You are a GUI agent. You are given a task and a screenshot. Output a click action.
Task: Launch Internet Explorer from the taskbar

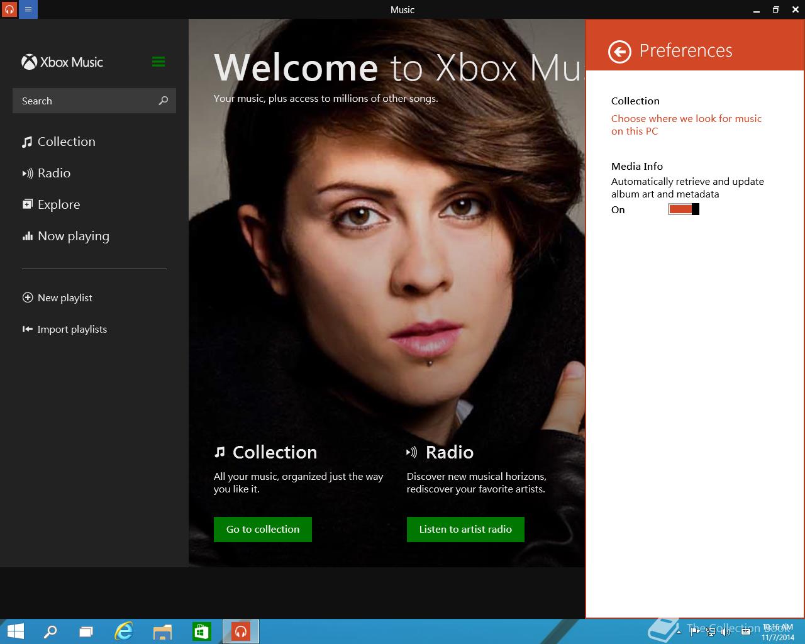(124, 631)
